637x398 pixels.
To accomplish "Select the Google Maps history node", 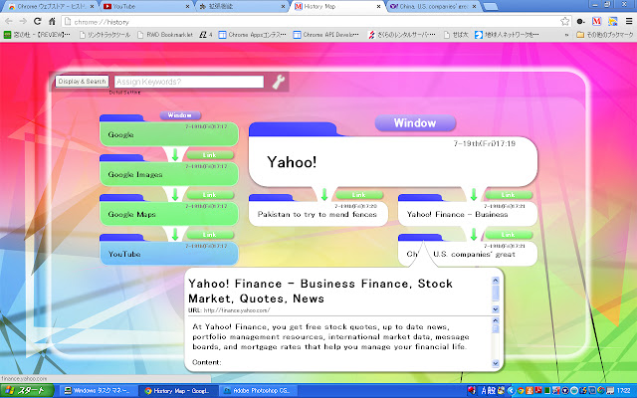I will 169,214.
